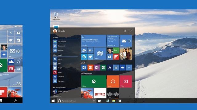Tap the Cars game tile on the phone
The height and width of the screenshot is (110, 197).
coord(15,92)
